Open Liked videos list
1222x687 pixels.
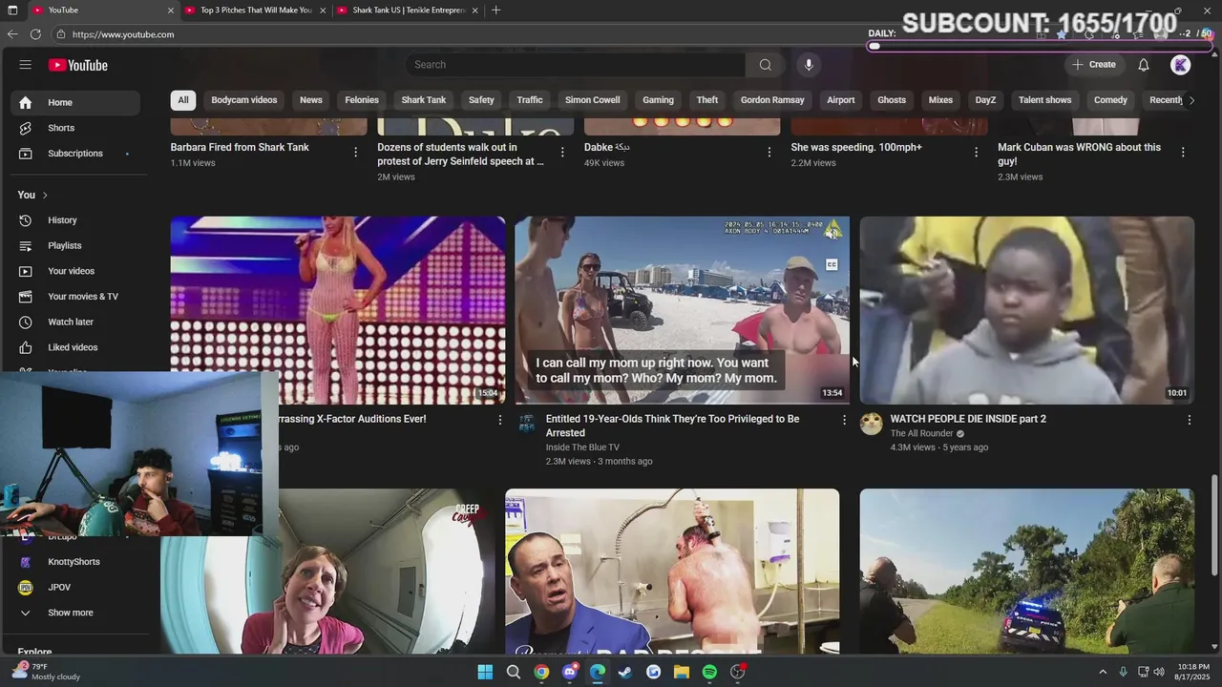click(74, 347)
